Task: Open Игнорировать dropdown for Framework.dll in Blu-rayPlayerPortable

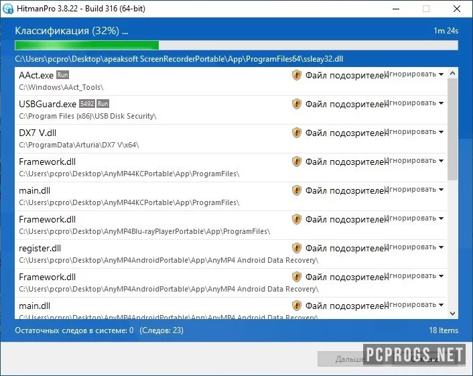Action: [414, 218]
